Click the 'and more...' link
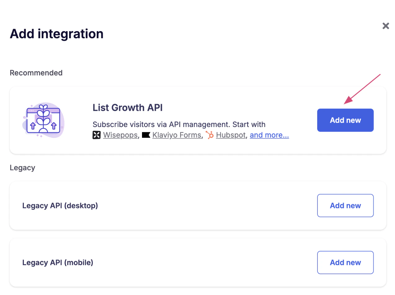 pos(269,135)
